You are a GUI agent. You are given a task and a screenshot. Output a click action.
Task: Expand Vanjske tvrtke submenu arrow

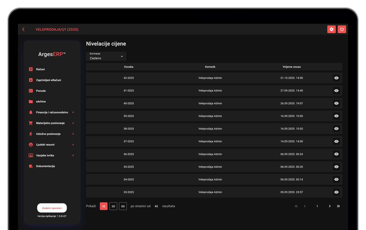pos(73,155)
